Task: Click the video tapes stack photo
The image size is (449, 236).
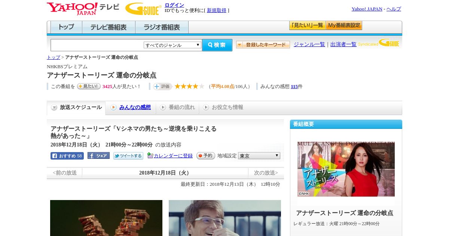Action: [x=106, y=218]
